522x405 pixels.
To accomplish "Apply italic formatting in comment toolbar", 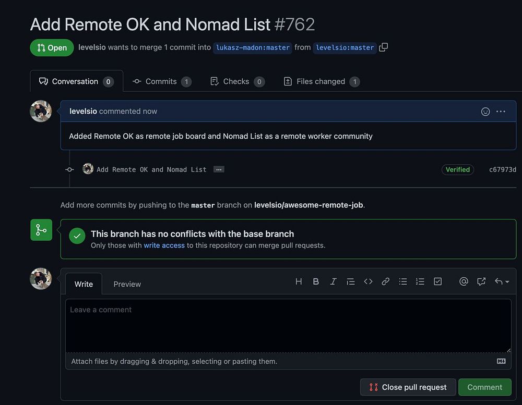I will point(333,281).
